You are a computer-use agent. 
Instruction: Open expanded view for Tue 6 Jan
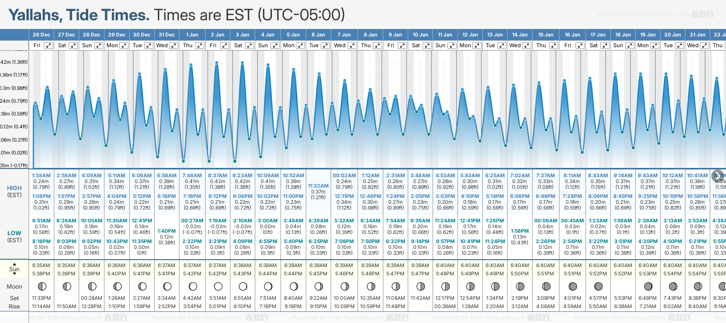click(326, 46)
